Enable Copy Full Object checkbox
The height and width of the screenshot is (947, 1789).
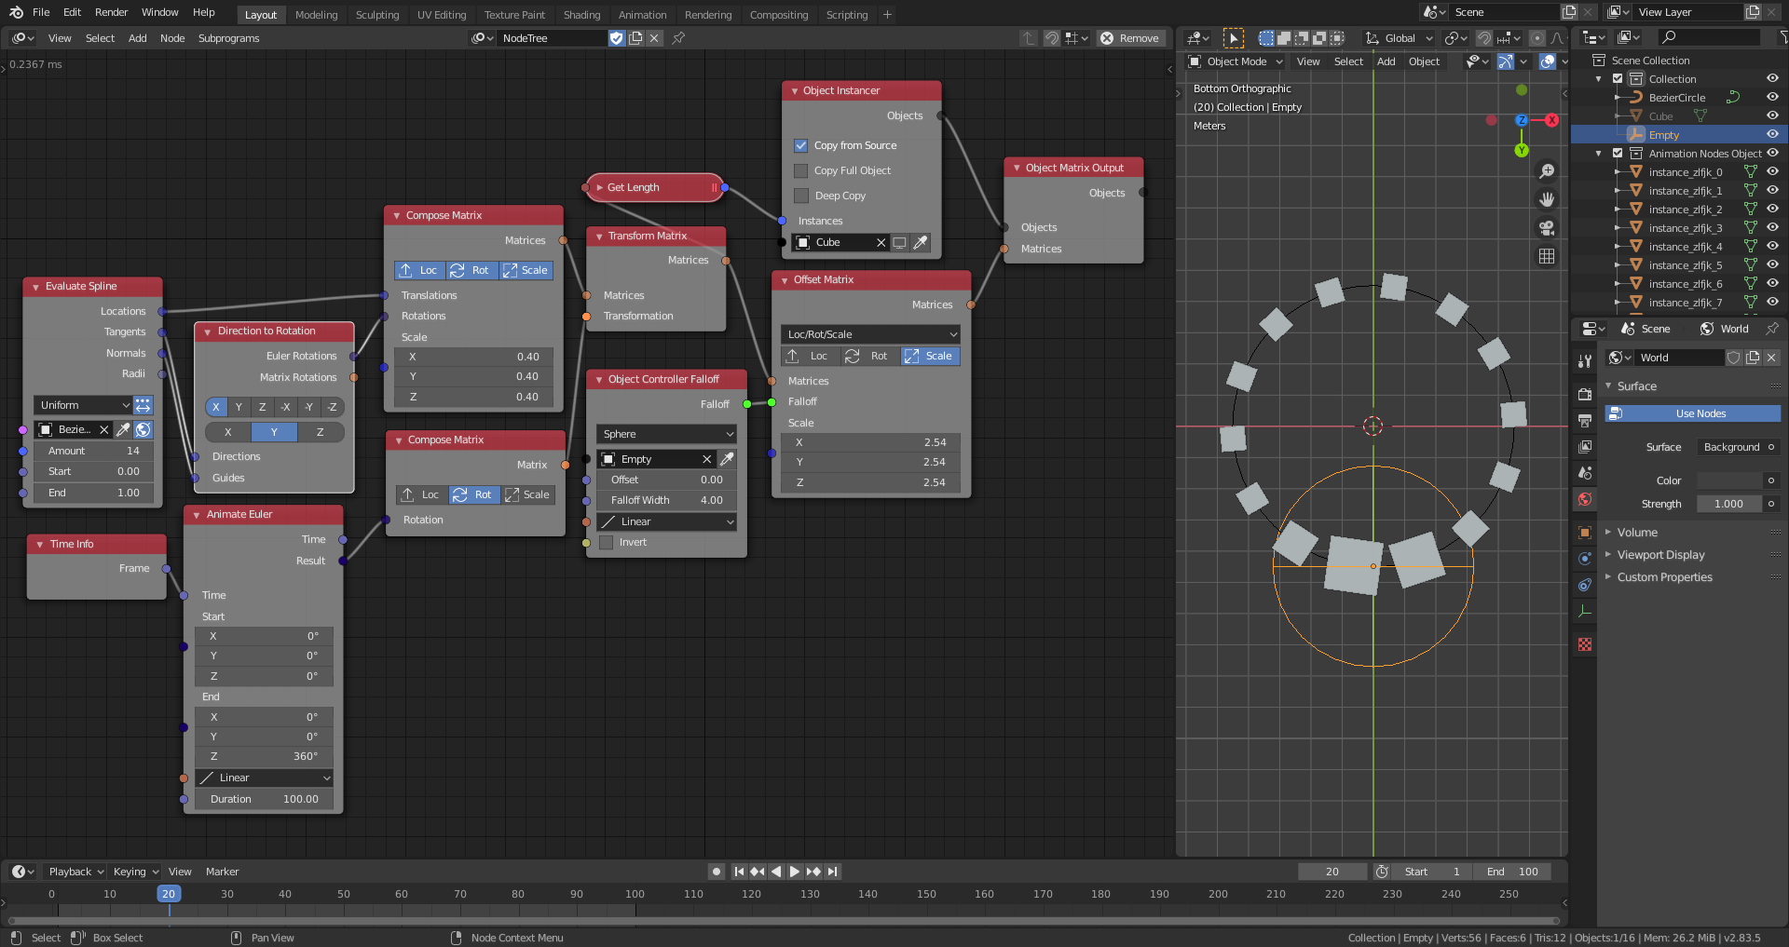coord(800,170)
